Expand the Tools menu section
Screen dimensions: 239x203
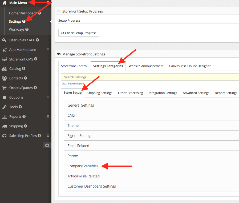coord(48,107)
